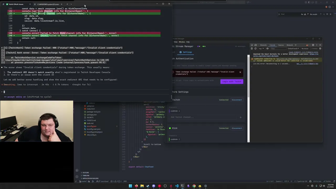This screenshot has height=189, width=336.
Task: Open the Help menu in Stream Manager
Action: [x=188, y=42]
